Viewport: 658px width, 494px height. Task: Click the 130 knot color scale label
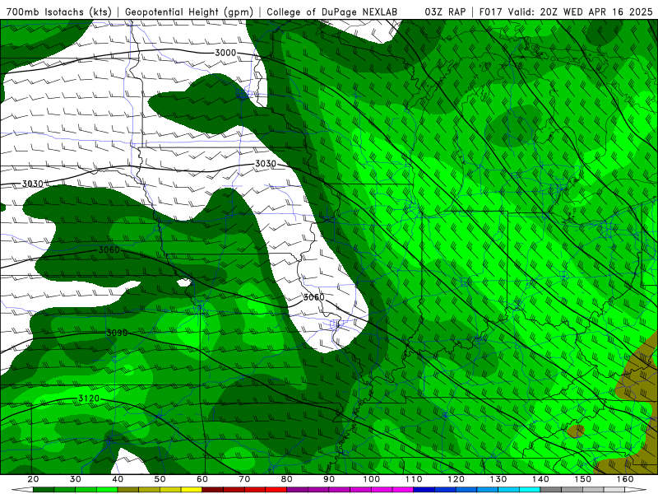coord(498,479)
